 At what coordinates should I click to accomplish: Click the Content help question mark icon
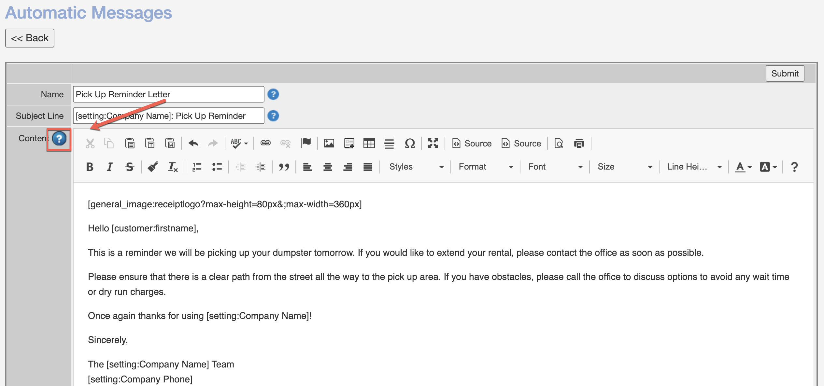click(x=59, y=139)
